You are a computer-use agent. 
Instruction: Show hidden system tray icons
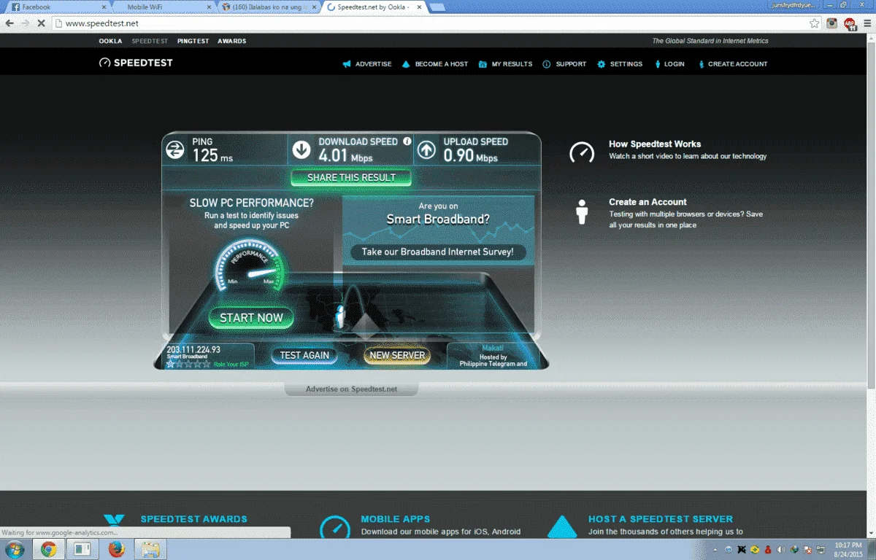[716, 549]
